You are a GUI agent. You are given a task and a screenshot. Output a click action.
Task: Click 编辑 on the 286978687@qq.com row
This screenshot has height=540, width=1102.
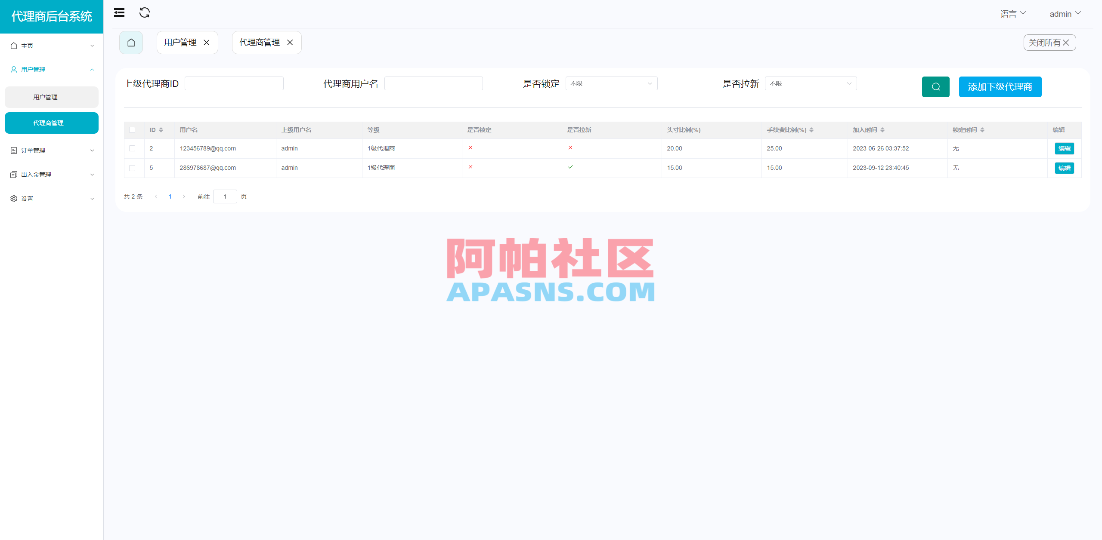[x=1064, y=168]
